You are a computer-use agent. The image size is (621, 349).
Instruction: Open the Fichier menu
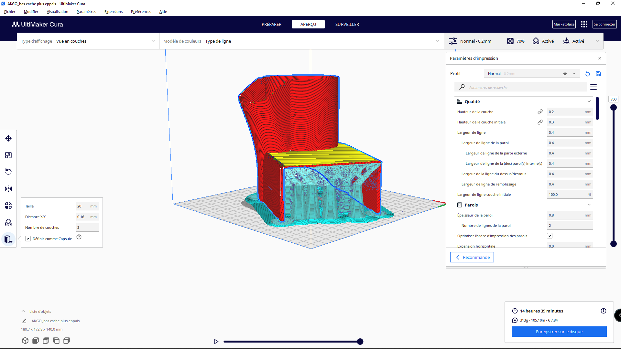tap(10, 12)
